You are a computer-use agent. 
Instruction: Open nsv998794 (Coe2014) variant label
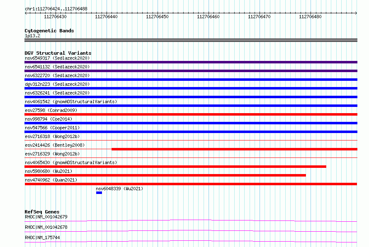[x=49, y=119]
